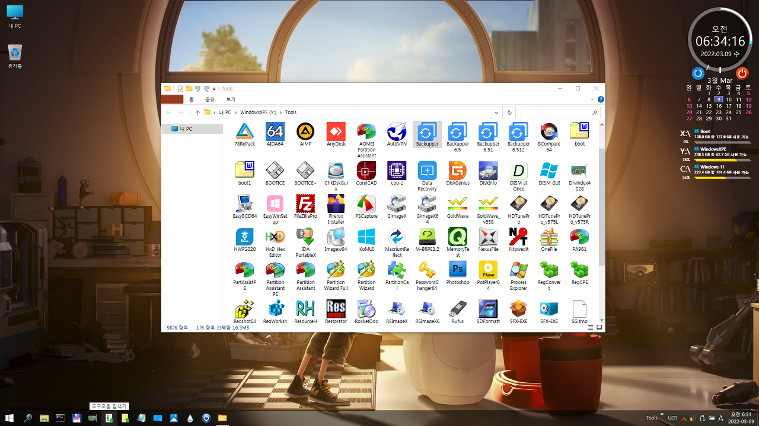Refresh the Tools folder view
The image size is (759, 426).
(x=509, y=112)
